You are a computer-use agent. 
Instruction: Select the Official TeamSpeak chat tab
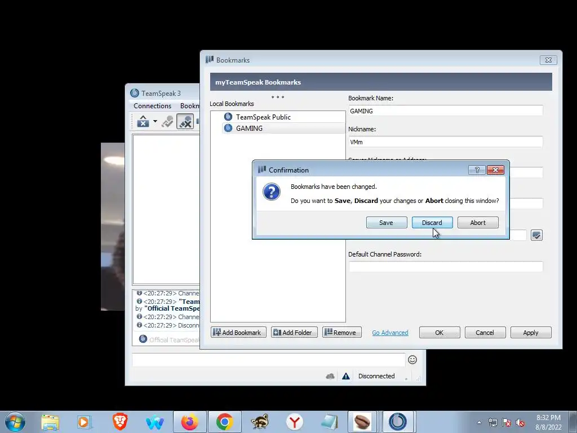pyautogui.click(x=169, y=339)
